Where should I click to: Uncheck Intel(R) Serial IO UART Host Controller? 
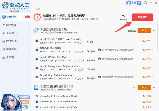pyautogui.click(x=37, y=41)
